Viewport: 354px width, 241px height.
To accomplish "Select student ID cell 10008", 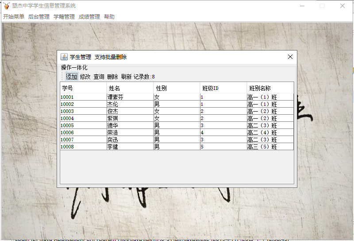I will click(x=83, y=147).
